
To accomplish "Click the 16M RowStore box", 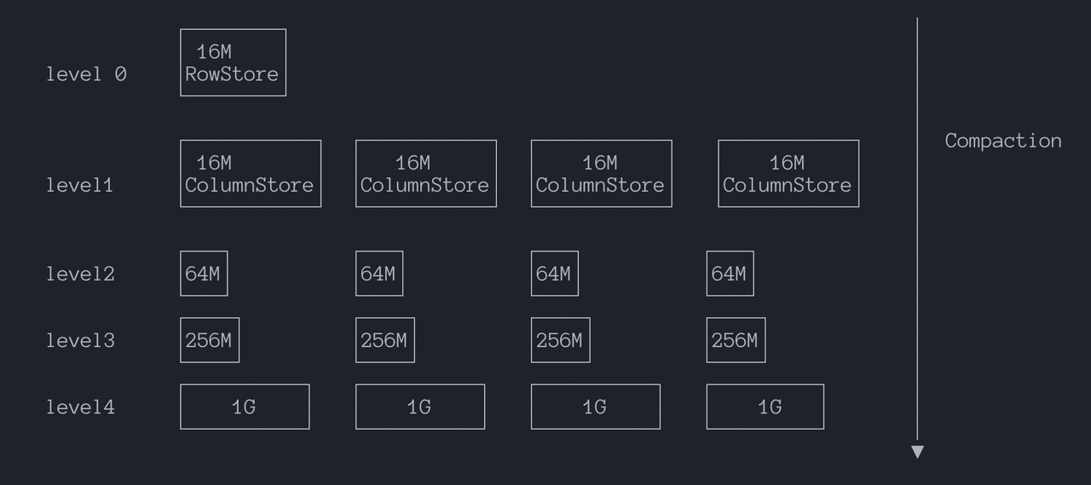I will pyautogui.click(x=233, y=63).
